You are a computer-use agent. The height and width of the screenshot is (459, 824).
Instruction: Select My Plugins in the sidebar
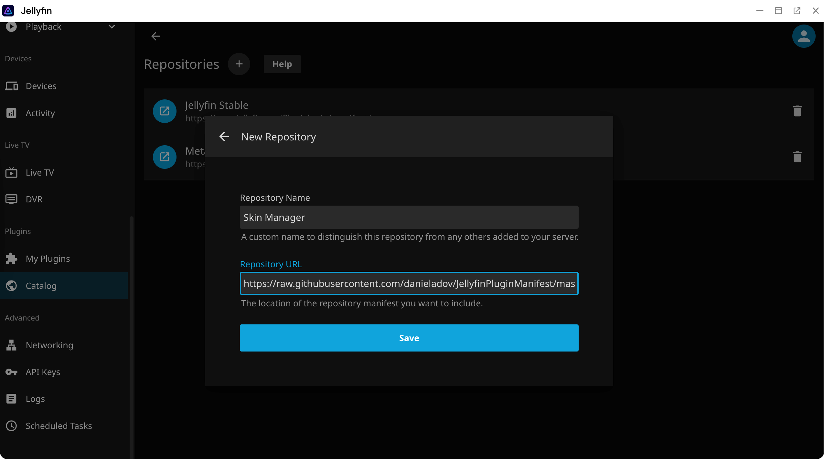(48, 258)
